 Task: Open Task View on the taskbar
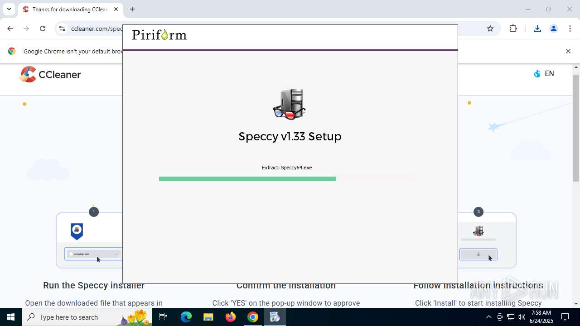(x=163, y=317)
